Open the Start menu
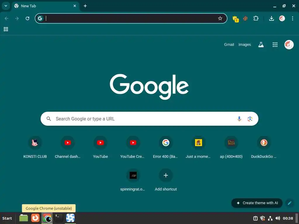299x224 pixels. click(x=7, y=218)
